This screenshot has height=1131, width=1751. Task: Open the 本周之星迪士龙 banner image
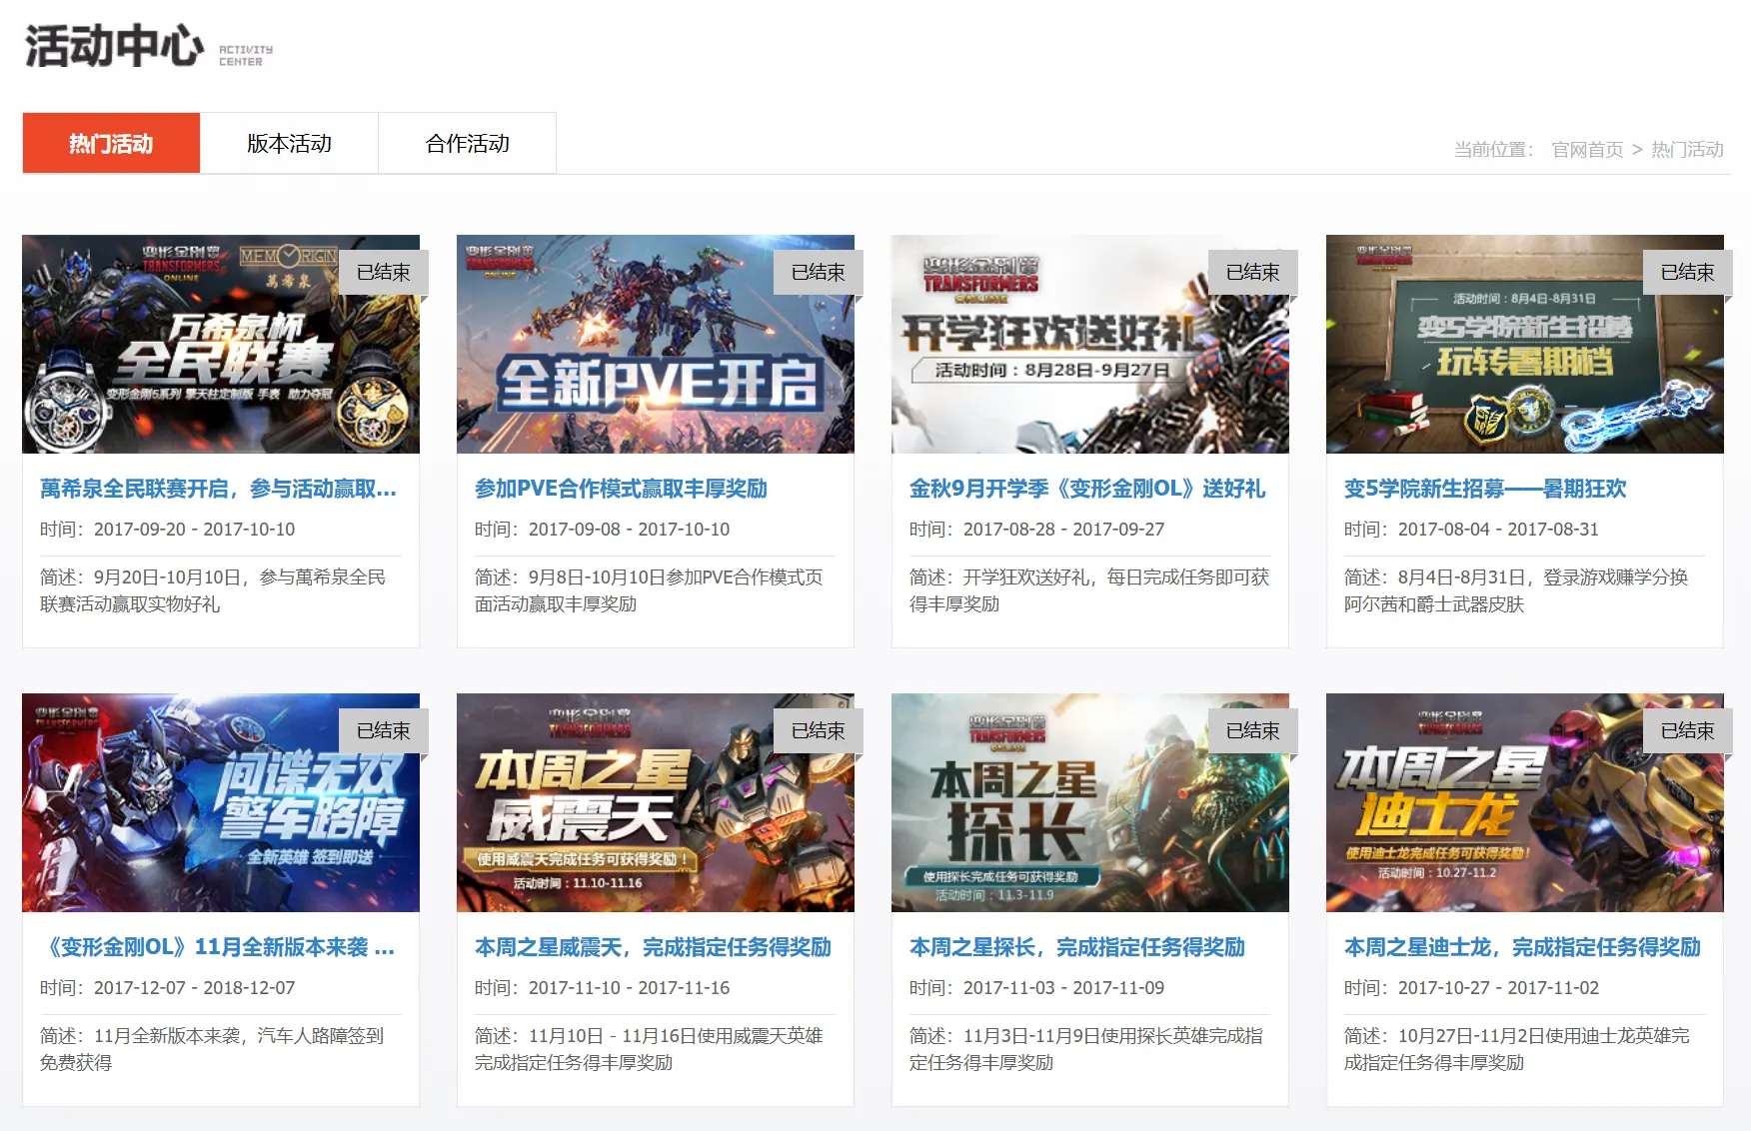pyautogui.click(x=1525, y=802)
